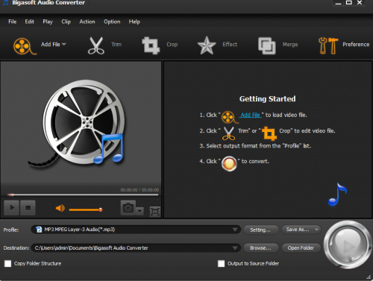This screenshot has height=281, width=373.
Task: Click the window resize grip corner
Action: [369, 277]
